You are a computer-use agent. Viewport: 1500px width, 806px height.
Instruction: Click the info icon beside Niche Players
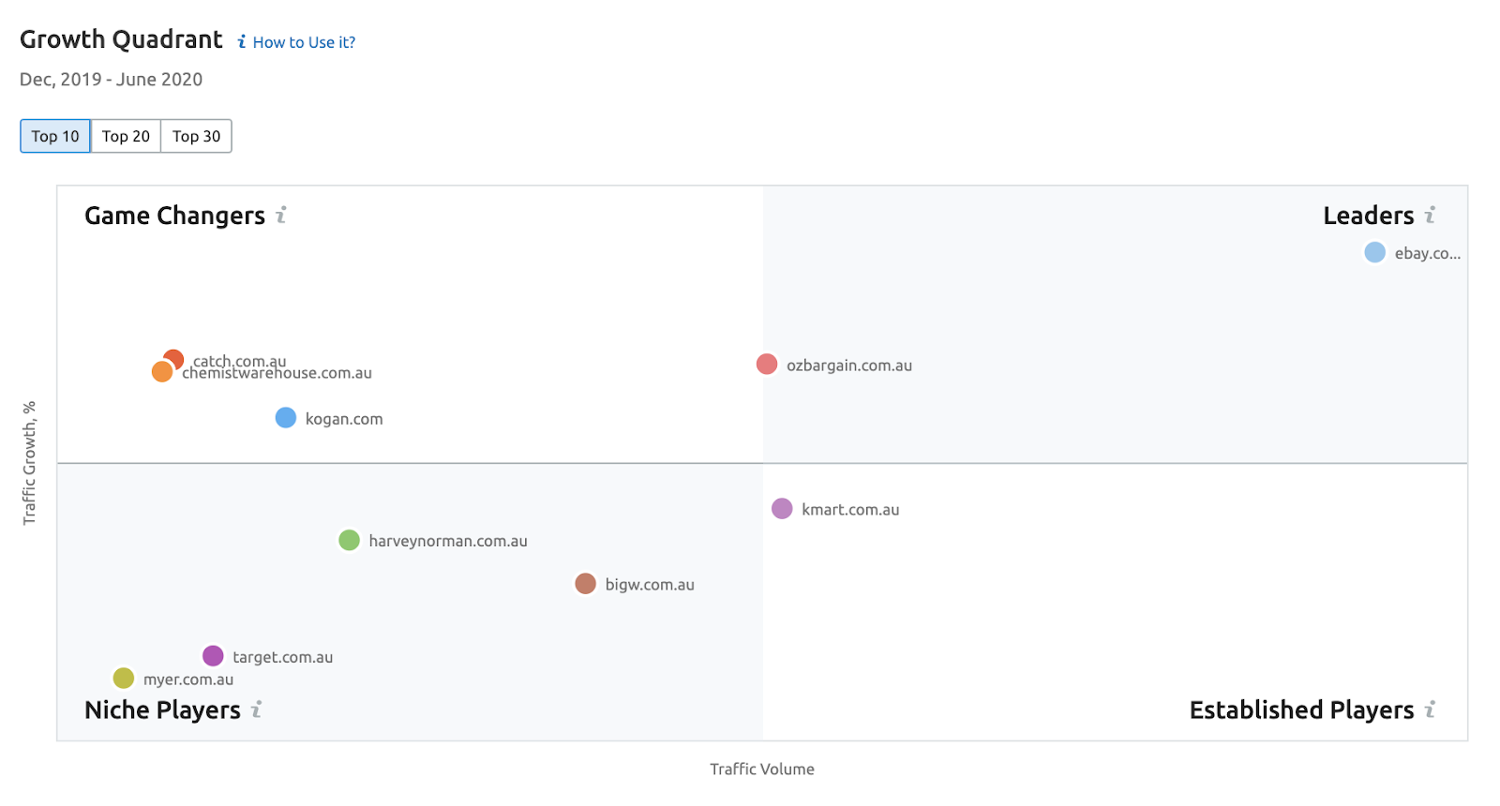coord(256,709)
